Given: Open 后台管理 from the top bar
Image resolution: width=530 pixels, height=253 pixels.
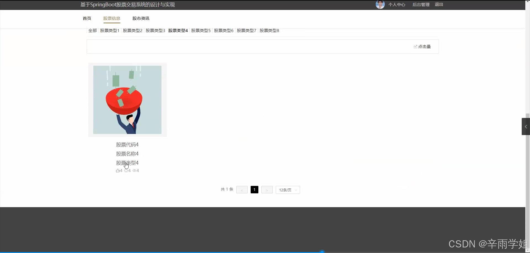Looking at the screenshot, I should [421, 4].
